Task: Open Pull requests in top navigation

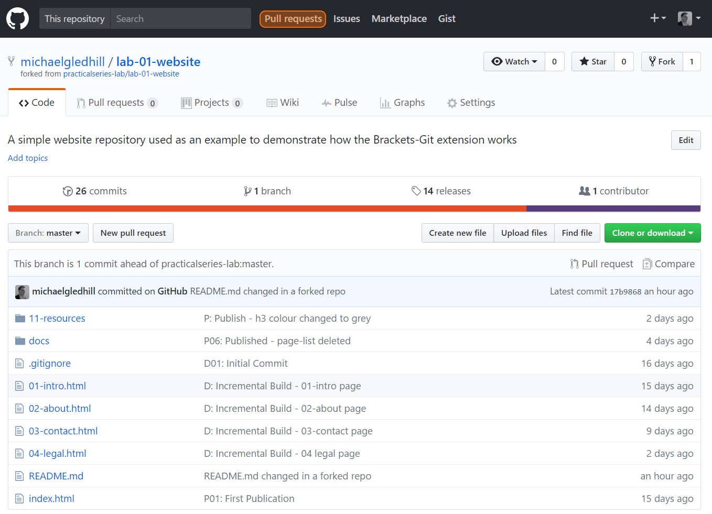Action: pos(293,19)
